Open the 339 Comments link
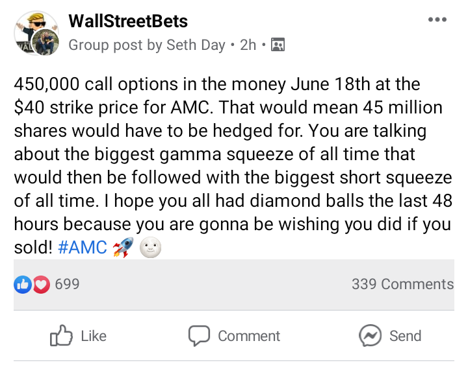This screenshot has height=365, width=468. (402, 284)
